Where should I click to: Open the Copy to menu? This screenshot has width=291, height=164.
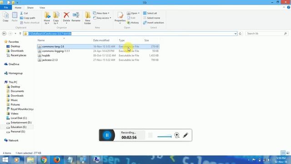56,18
